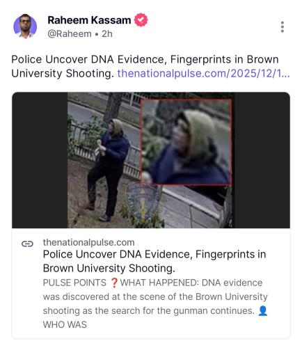Click the 2h post timestamp

pyautogui.click(x=107, y=34)
